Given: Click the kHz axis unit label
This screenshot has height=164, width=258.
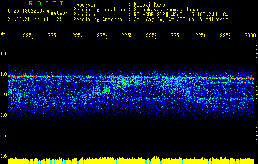Looking at the screenshot, I should tap(4, 34).
